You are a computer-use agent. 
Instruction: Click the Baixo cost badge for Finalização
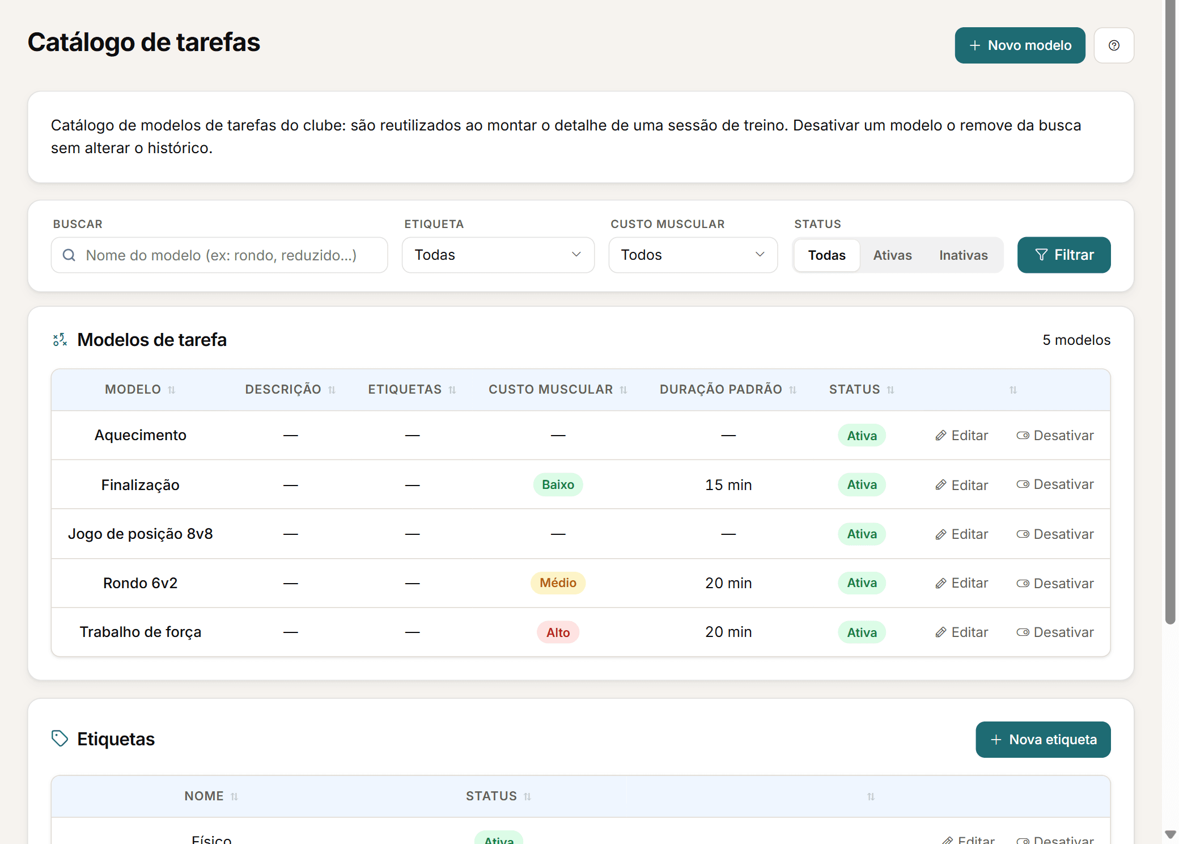point(558,485)
